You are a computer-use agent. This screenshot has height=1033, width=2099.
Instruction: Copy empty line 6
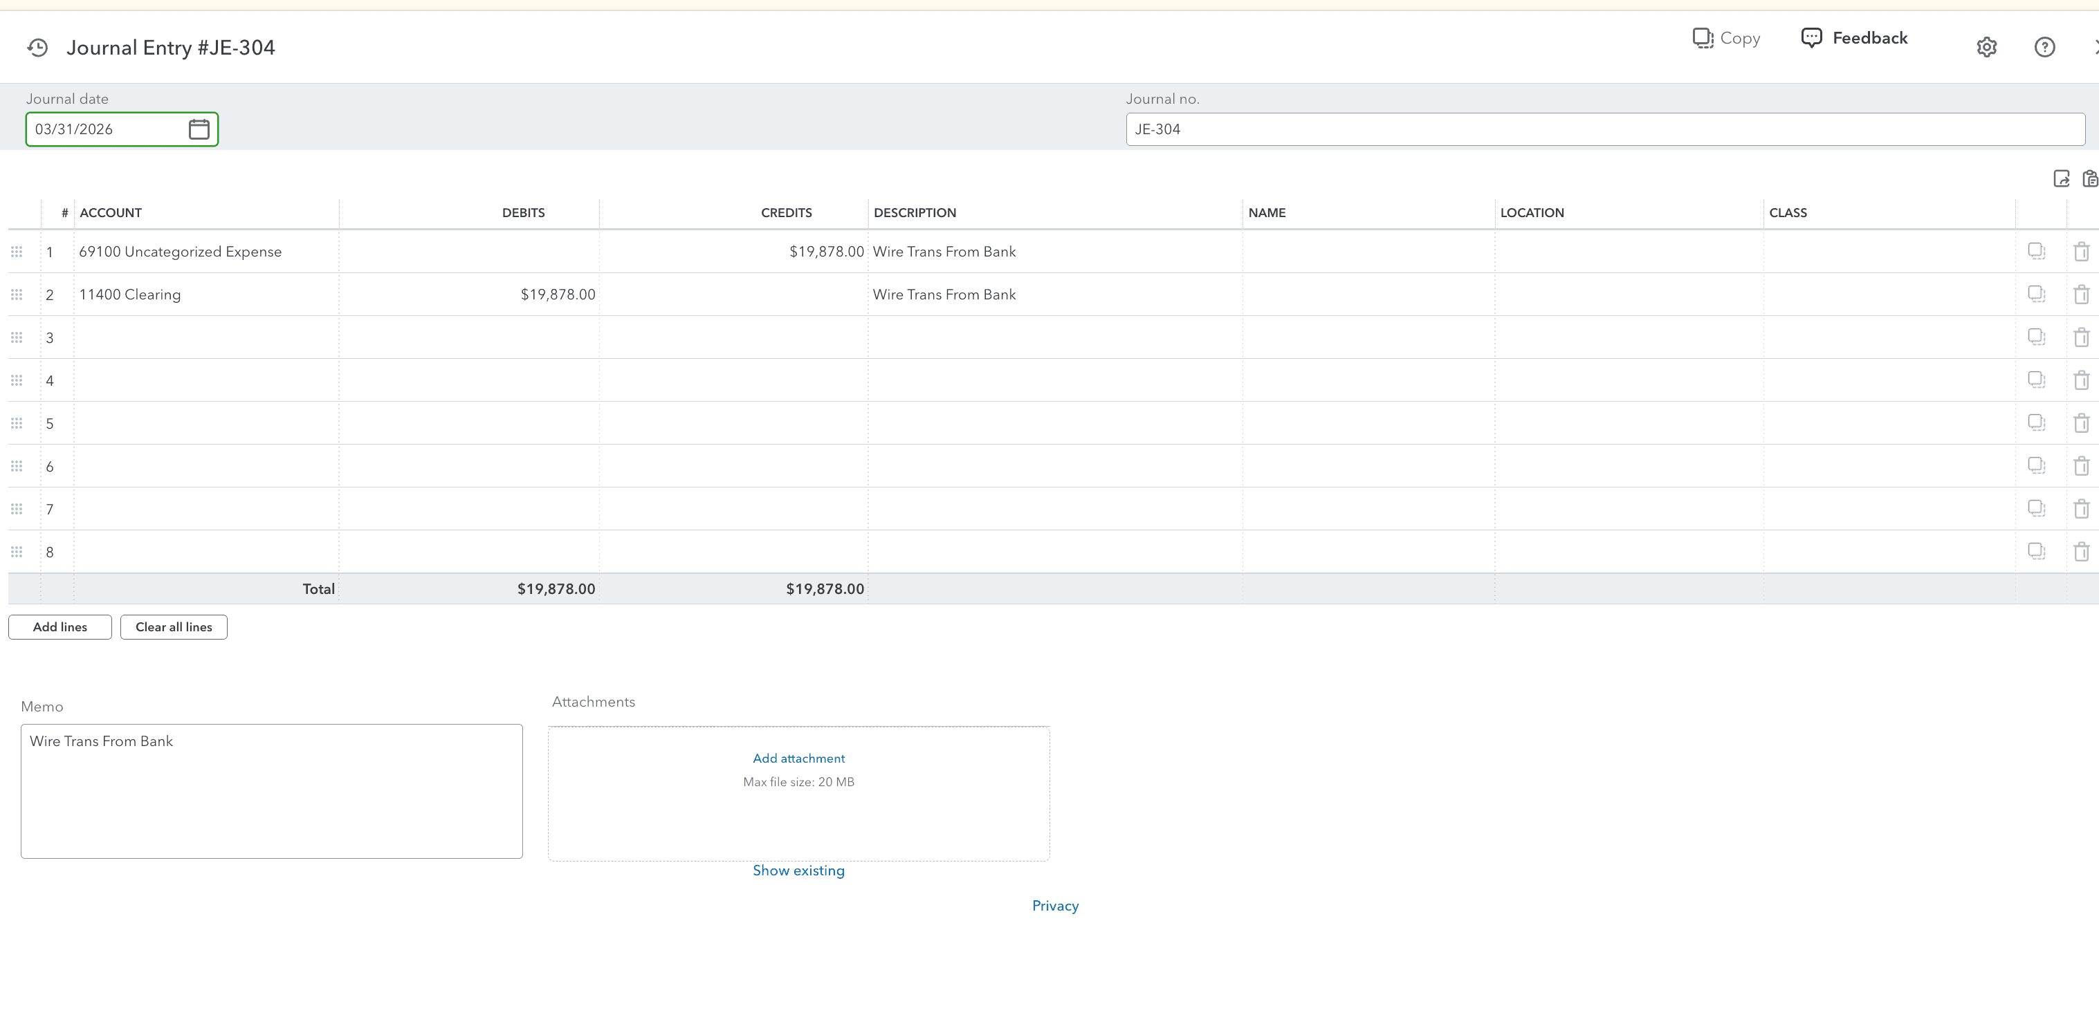tap(2036, 466)
